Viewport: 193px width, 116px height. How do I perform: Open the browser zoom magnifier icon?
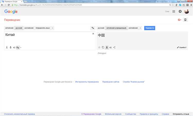tap(170, 5)
